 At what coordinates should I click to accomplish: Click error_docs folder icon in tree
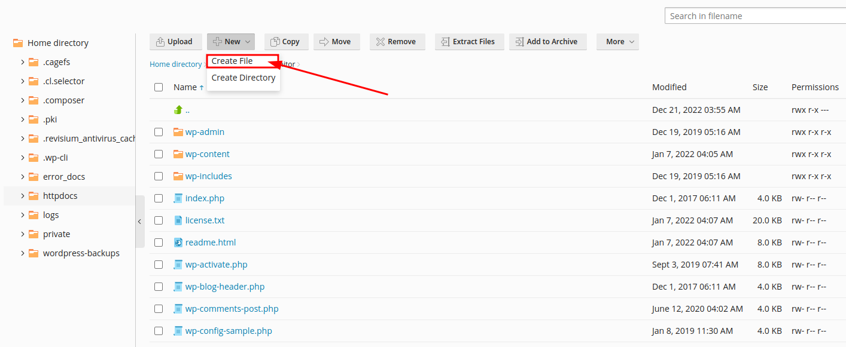[x=34, y=177]
